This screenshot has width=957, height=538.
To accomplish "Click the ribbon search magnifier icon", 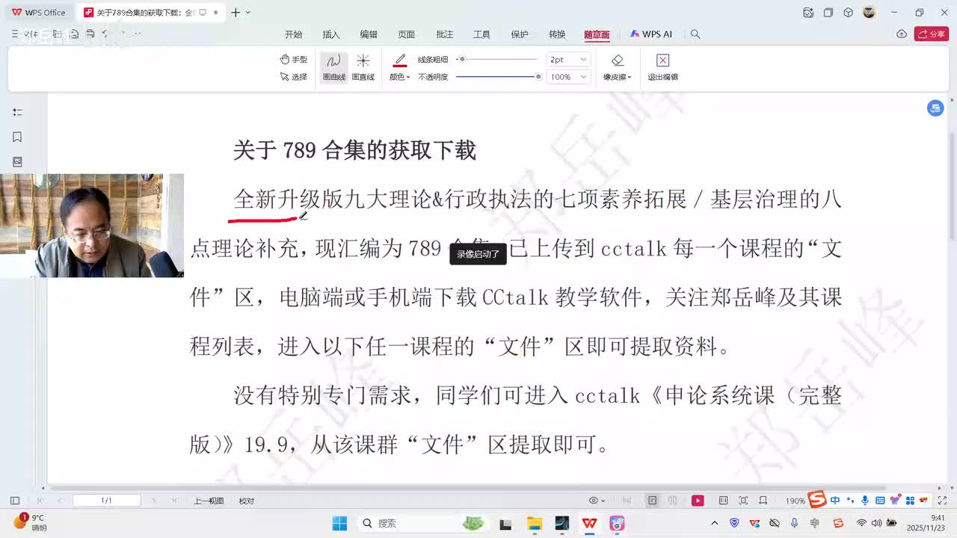I will pos(695,34).
